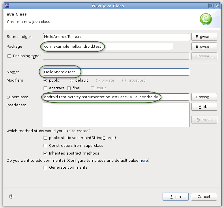This screenshot has height=208, width=223.
Task: Select the default modifier radio button
Action: coord(72,80)
